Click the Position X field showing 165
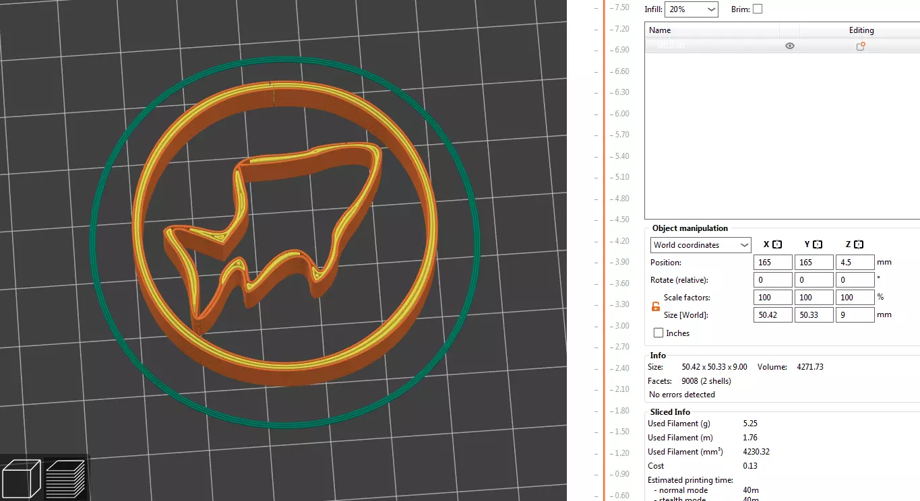Image resolution: width=920 pixels, height=501 pixels. click(773, 262)
